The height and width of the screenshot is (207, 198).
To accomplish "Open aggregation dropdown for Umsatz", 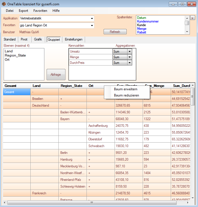I will [x=129, y=51].
